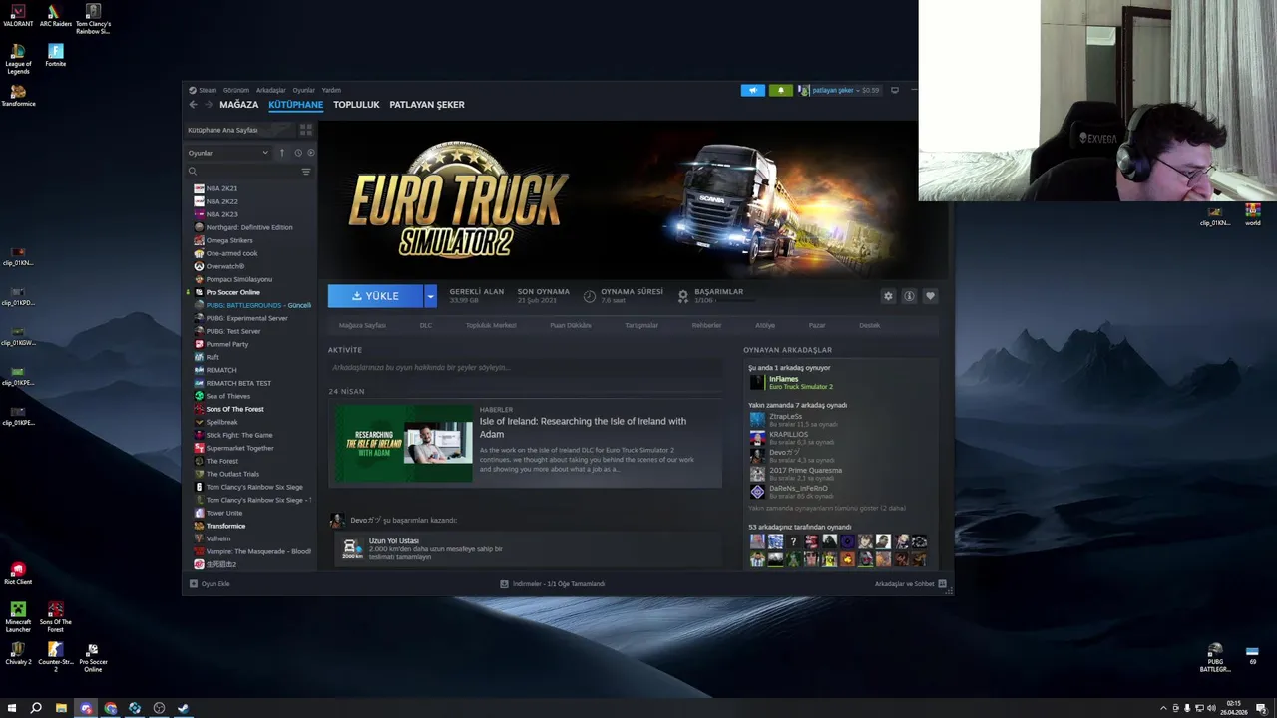
Task: Select the ARC Raiders desktop icon
Action: tap(56, 17)
